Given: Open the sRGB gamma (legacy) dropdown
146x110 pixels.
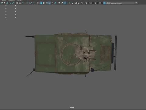Looking at the screenshot, I should click(122, 3).
